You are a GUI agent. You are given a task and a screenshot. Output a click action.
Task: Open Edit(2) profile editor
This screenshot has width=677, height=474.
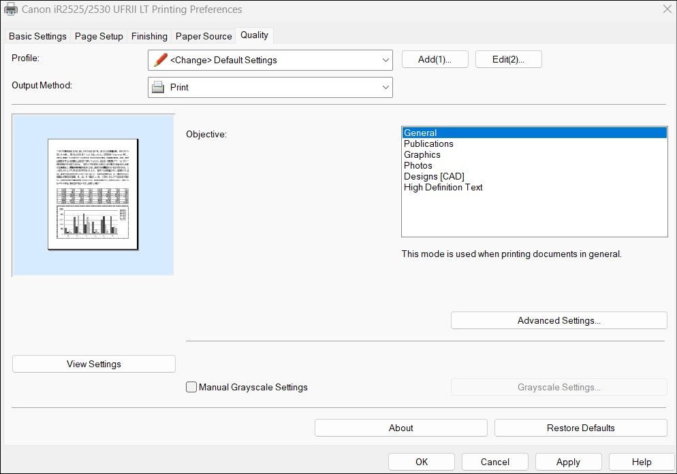(x=508, y=59)
